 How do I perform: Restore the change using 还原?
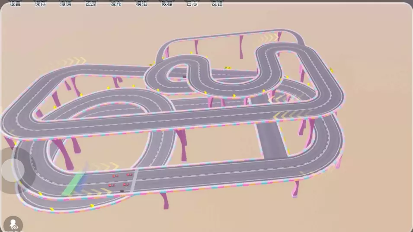(91, 3)
